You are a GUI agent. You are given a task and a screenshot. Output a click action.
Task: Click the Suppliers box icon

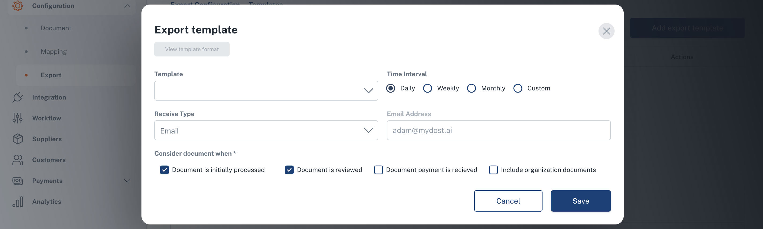pyautogui.click(x=17, y=139)
